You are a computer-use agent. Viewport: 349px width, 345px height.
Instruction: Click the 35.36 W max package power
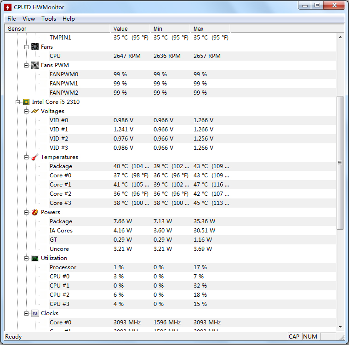point(204,221)
